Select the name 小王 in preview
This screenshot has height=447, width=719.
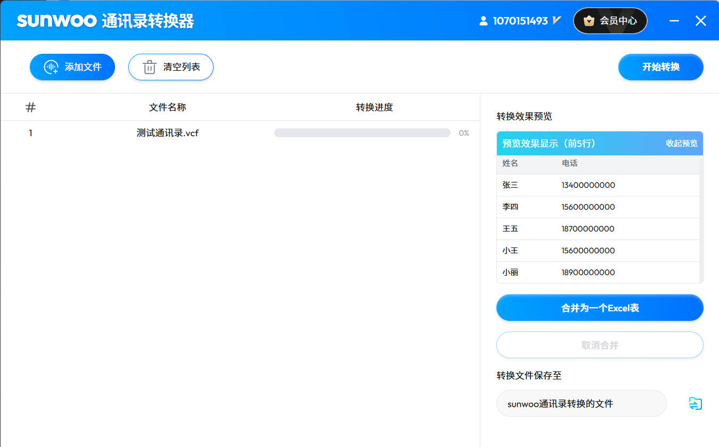[x=510, y=251]
